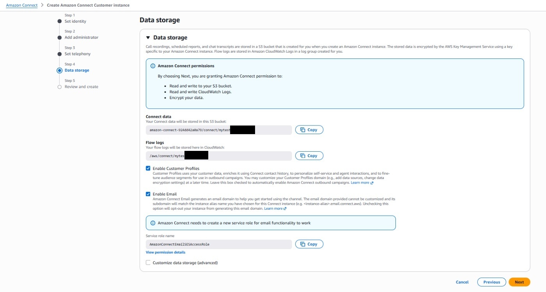Viewport: 546px width, 292px height.
Task: Click the 'Amazon Connect permissions' heading
Action: (x=186, y=66)
